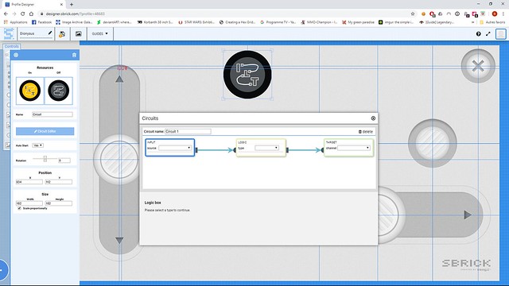The height and width of the screenshot is (286, 509).
Task: Click the down arrow on the vertical slider
Action: [119, 240]
